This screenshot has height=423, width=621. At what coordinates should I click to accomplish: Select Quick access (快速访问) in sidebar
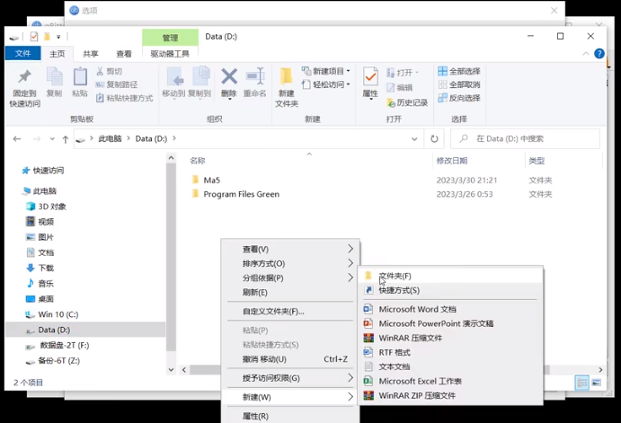pos(49,171)
